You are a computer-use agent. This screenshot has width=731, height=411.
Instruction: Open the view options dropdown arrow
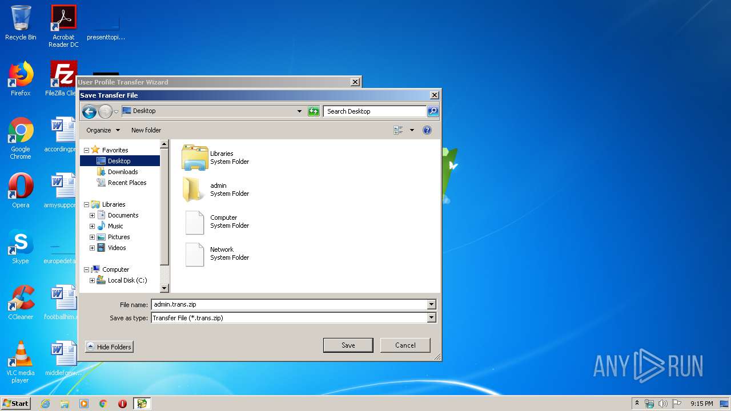click(x=412, y=130)
